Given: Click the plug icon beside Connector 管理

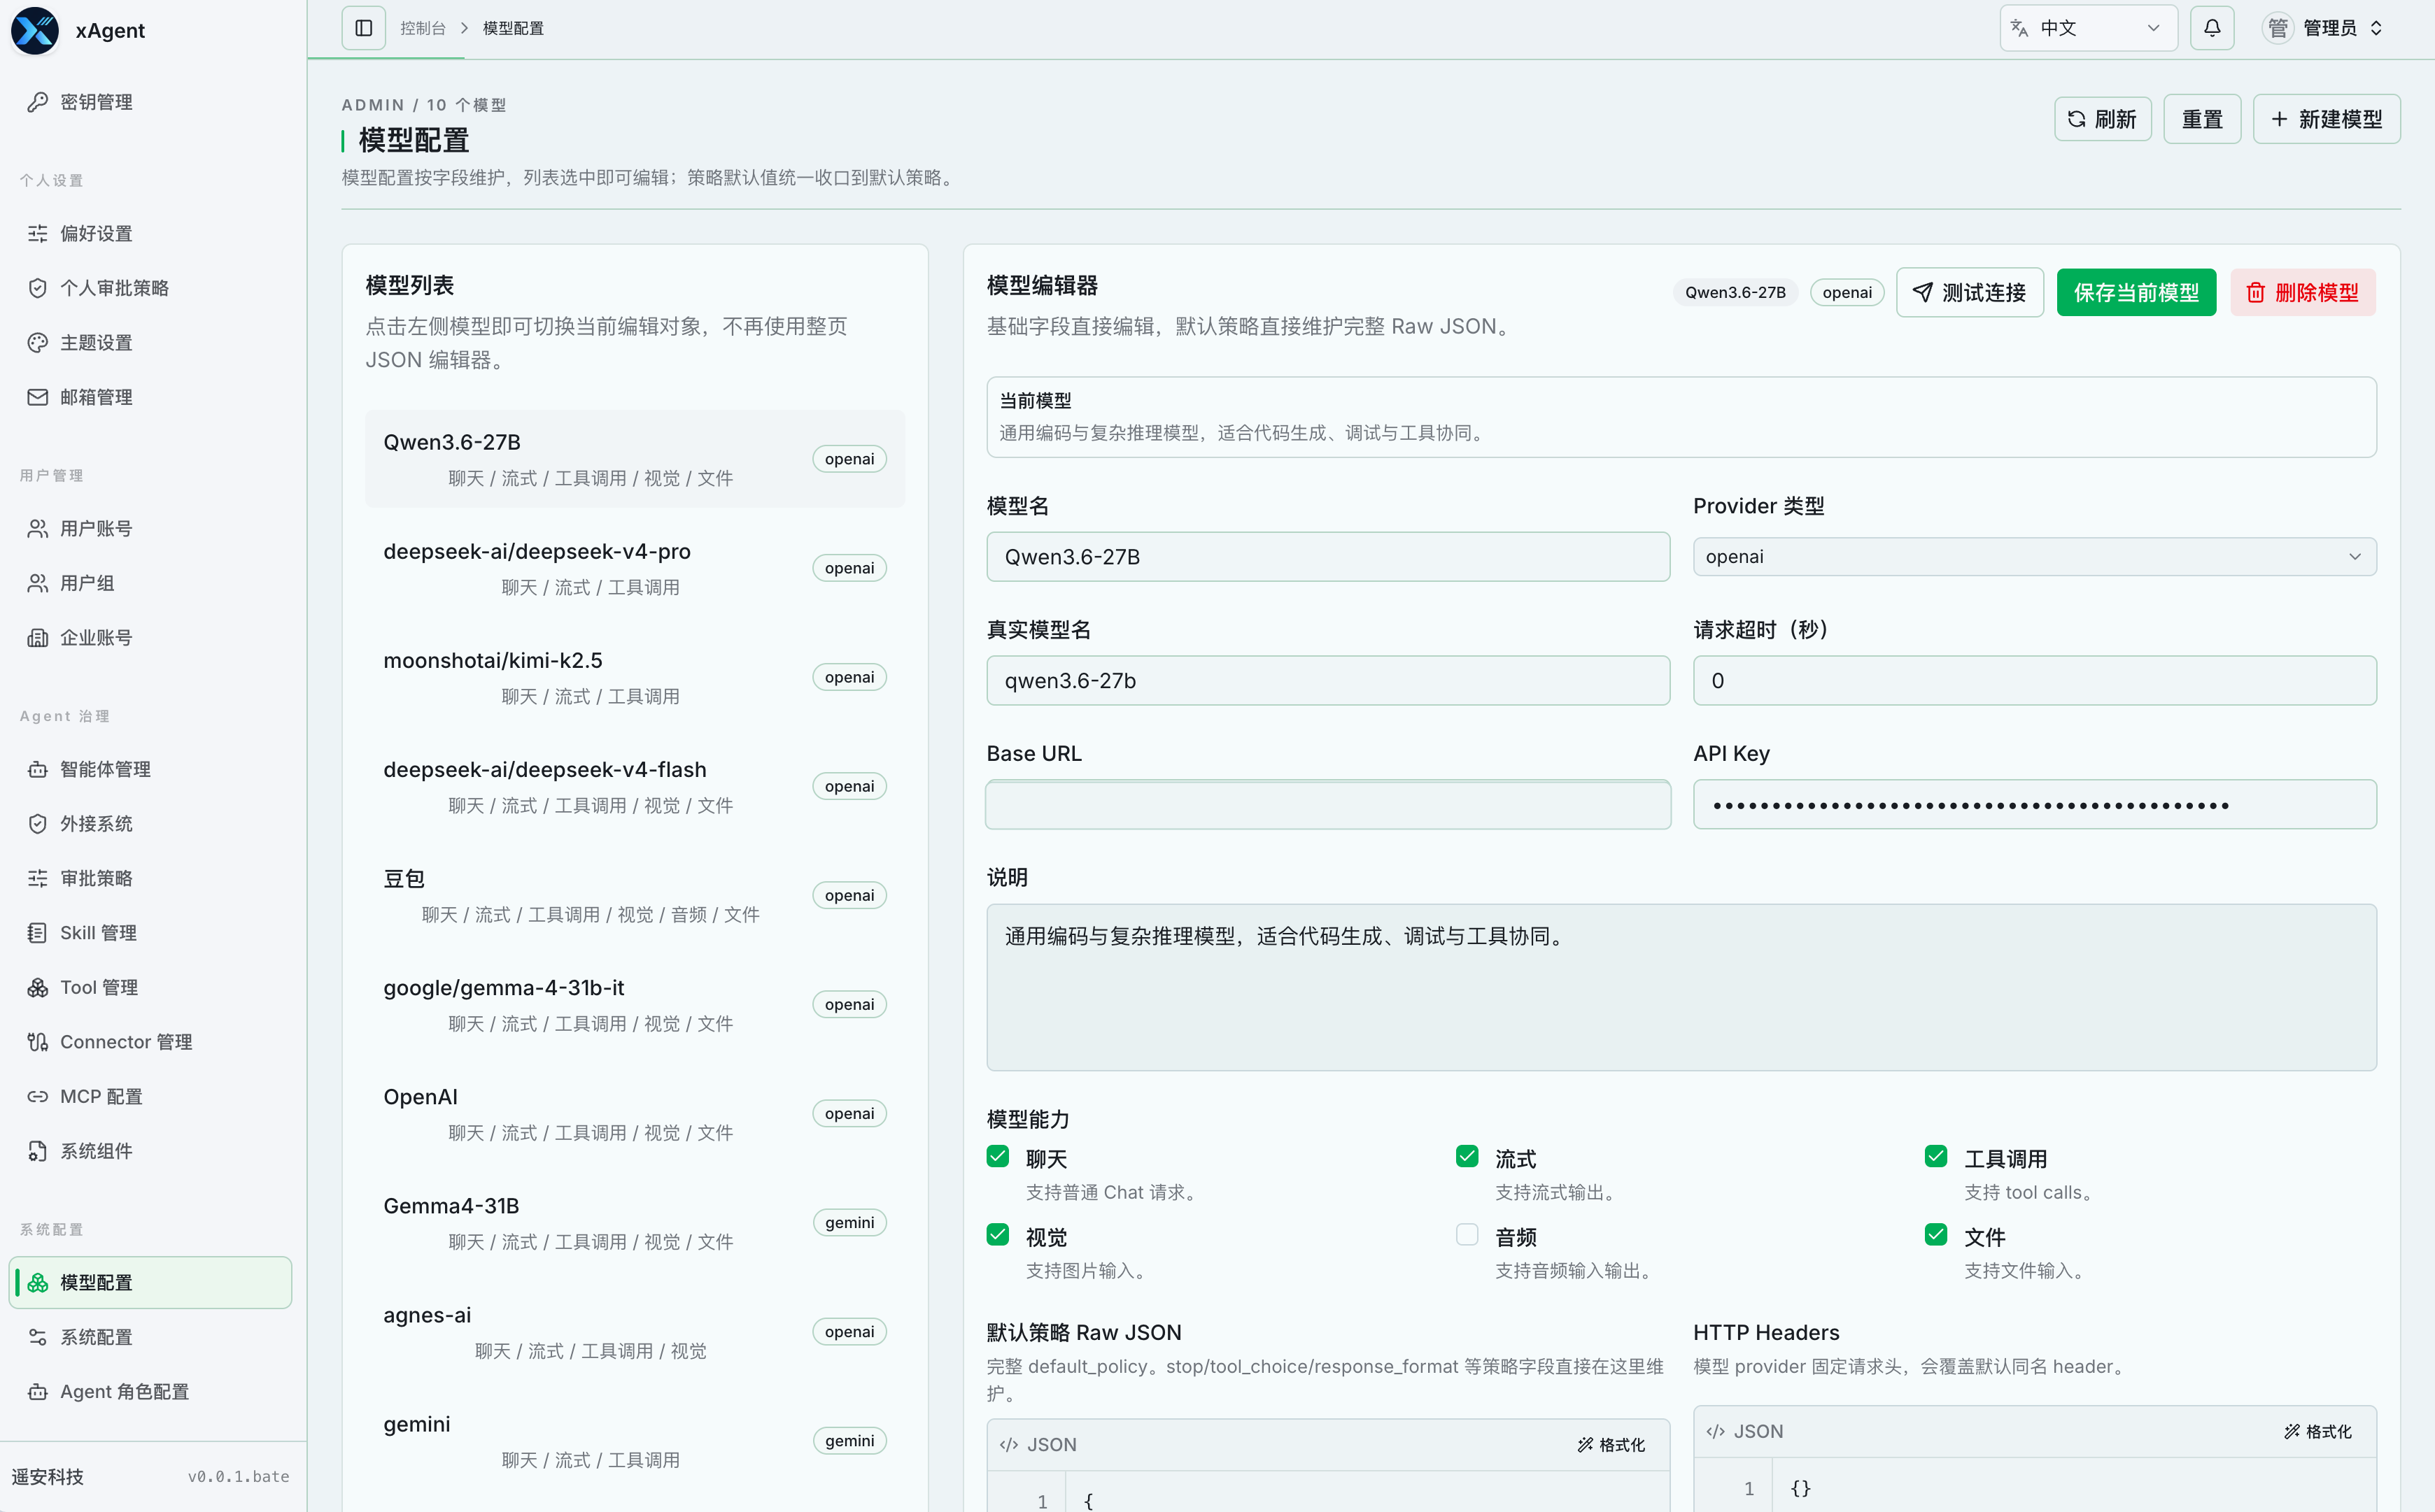Looking at the screenshot, I should 38,1042.
